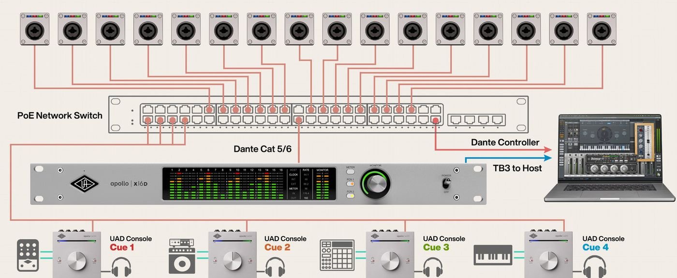
Task: Click the Cue 3 unit's large volume knob
Action: tap(390, 262)
